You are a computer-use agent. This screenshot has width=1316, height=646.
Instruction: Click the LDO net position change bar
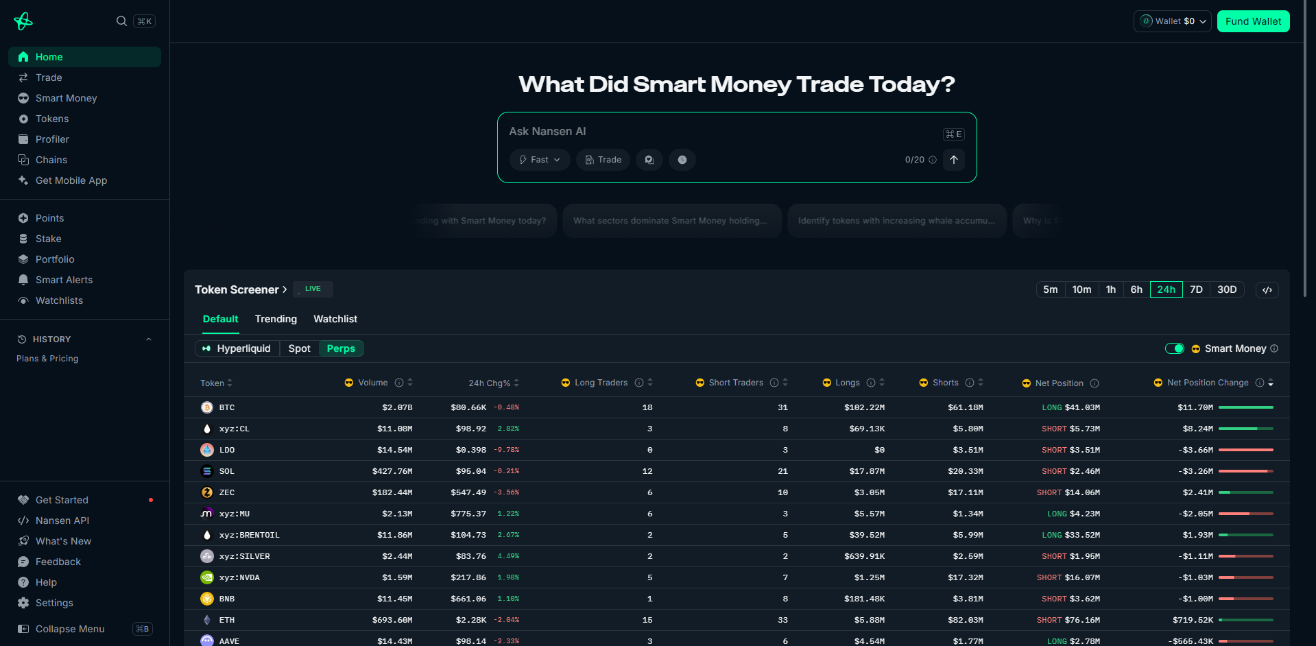coord(1246,450)
